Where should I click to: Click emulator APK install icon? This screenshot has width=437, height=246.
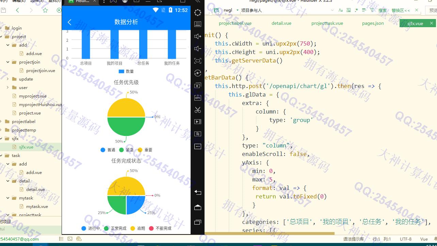tap(198, 98)
